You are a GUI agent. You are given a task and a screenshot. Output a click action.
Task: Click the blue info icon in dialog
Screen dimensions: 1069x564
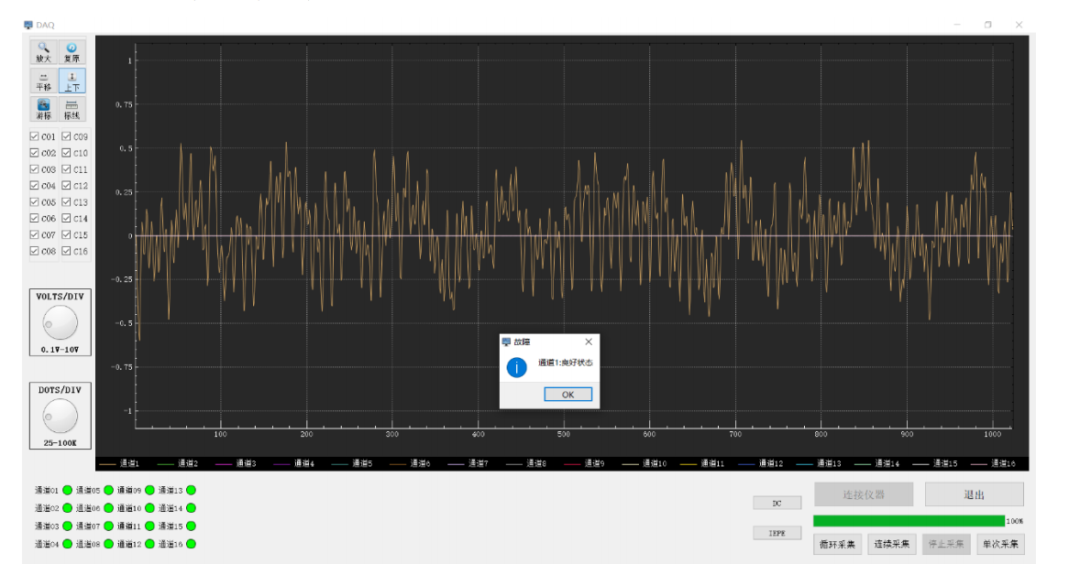click(517, 368)
